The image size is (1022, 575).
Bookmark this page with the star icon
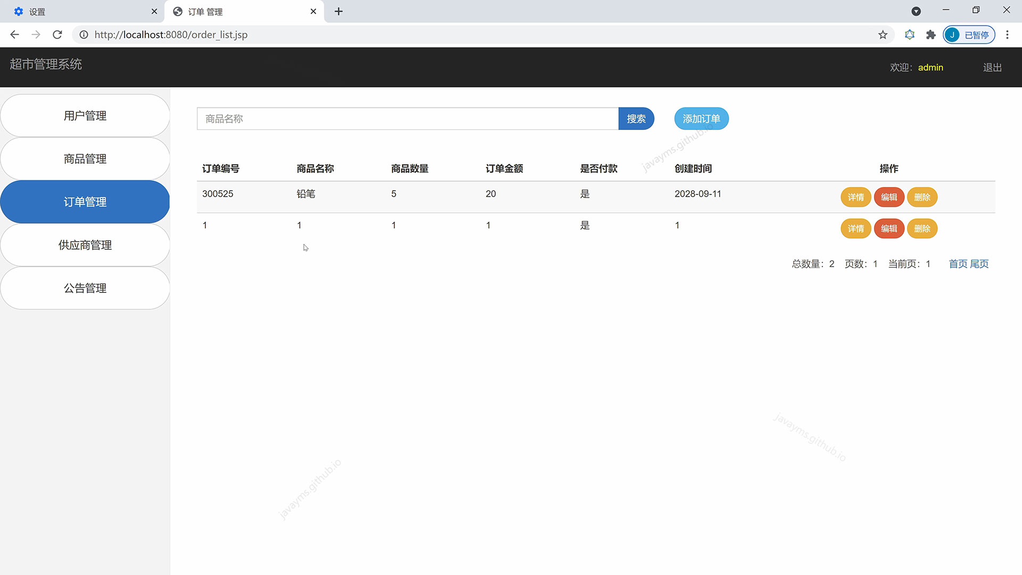[883, 35]
